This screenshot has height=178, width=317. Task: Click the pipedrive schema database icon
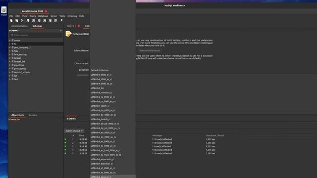12,65
